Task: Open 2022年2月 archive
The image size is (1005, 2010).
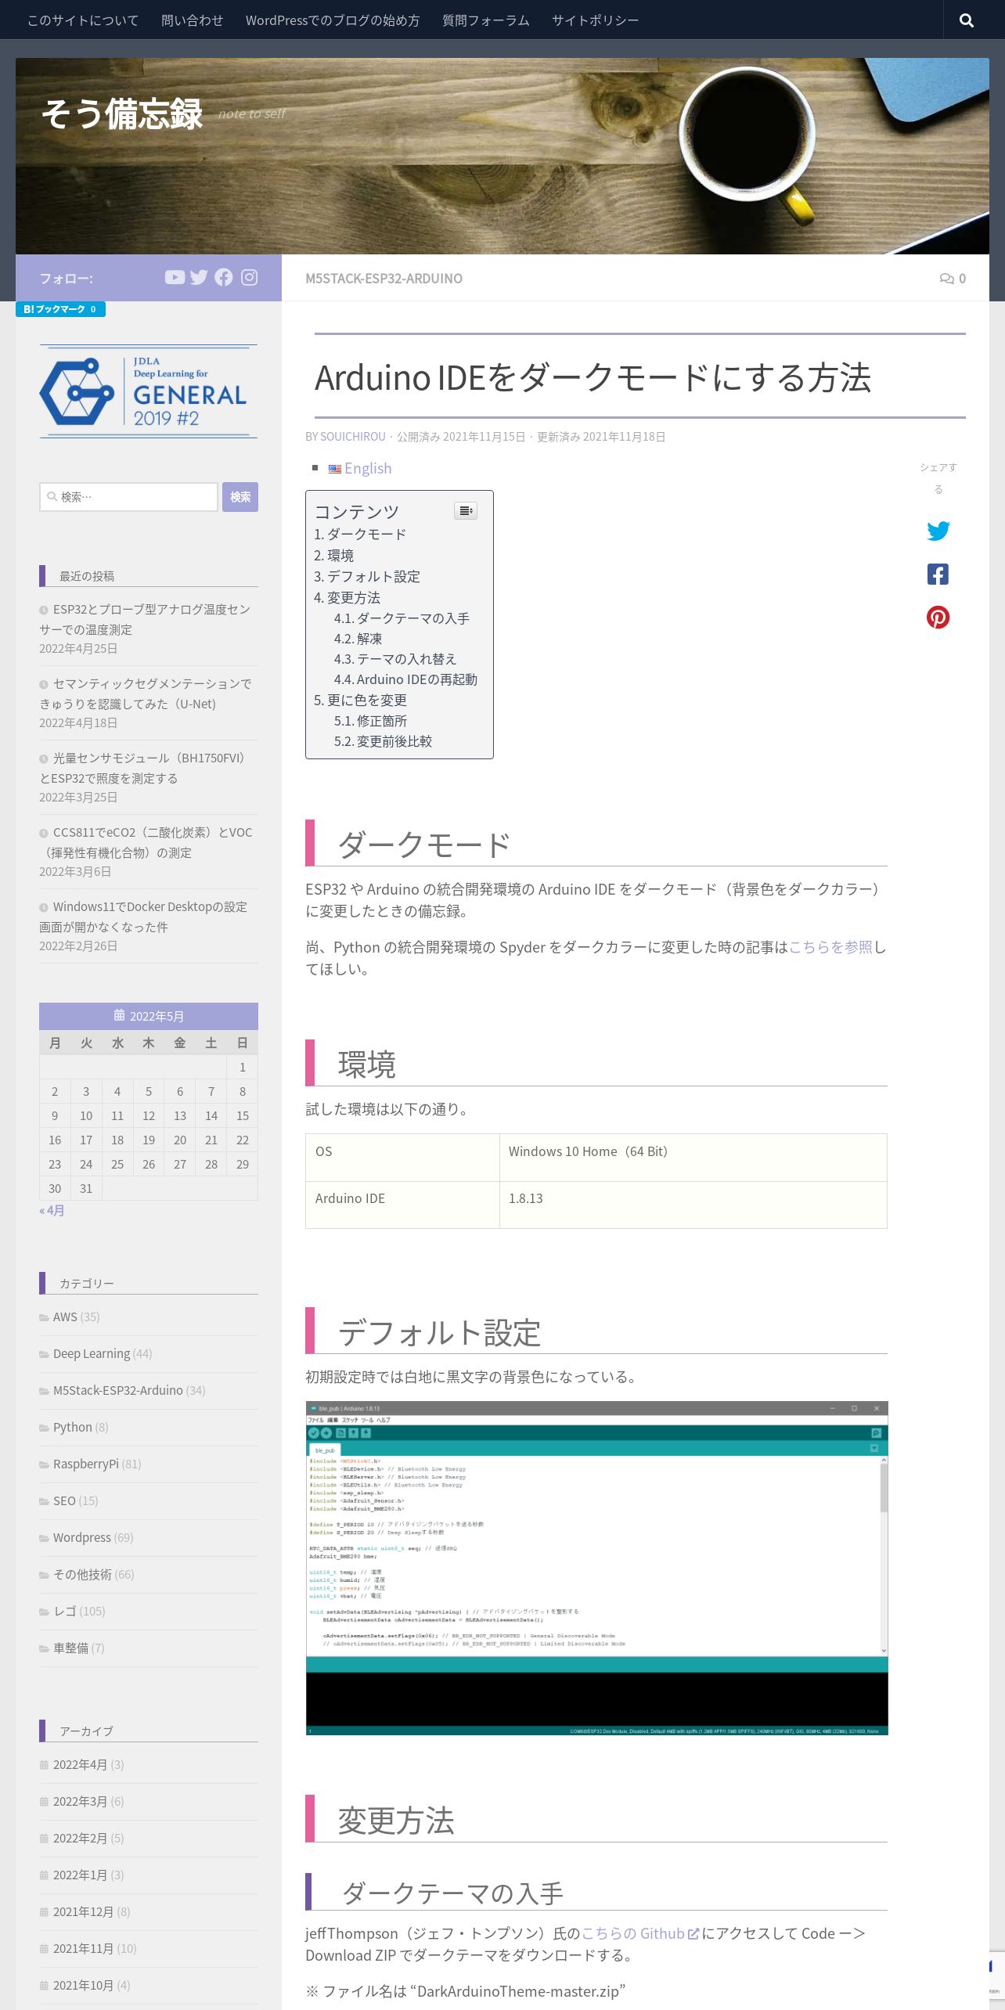Action: (80, 1839)
